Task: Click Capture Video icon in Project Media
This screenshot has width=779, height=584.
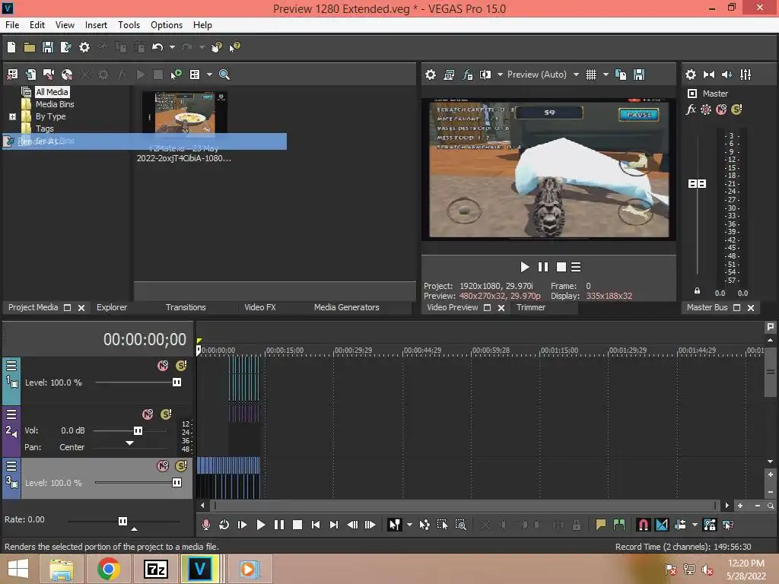Action: pyautogui.click(x=48, y=75)
